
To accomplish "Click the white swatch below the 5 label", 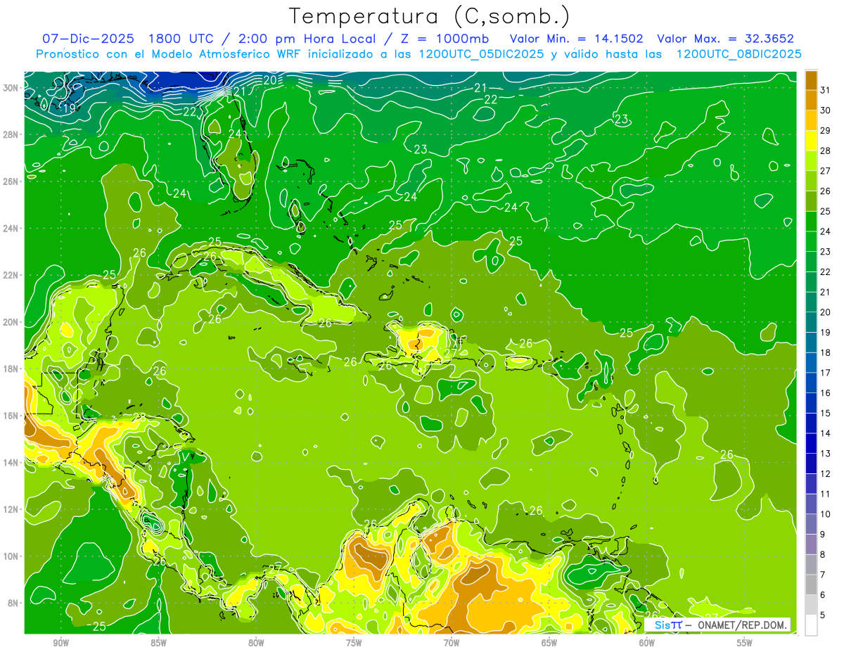I will [811, 625].
